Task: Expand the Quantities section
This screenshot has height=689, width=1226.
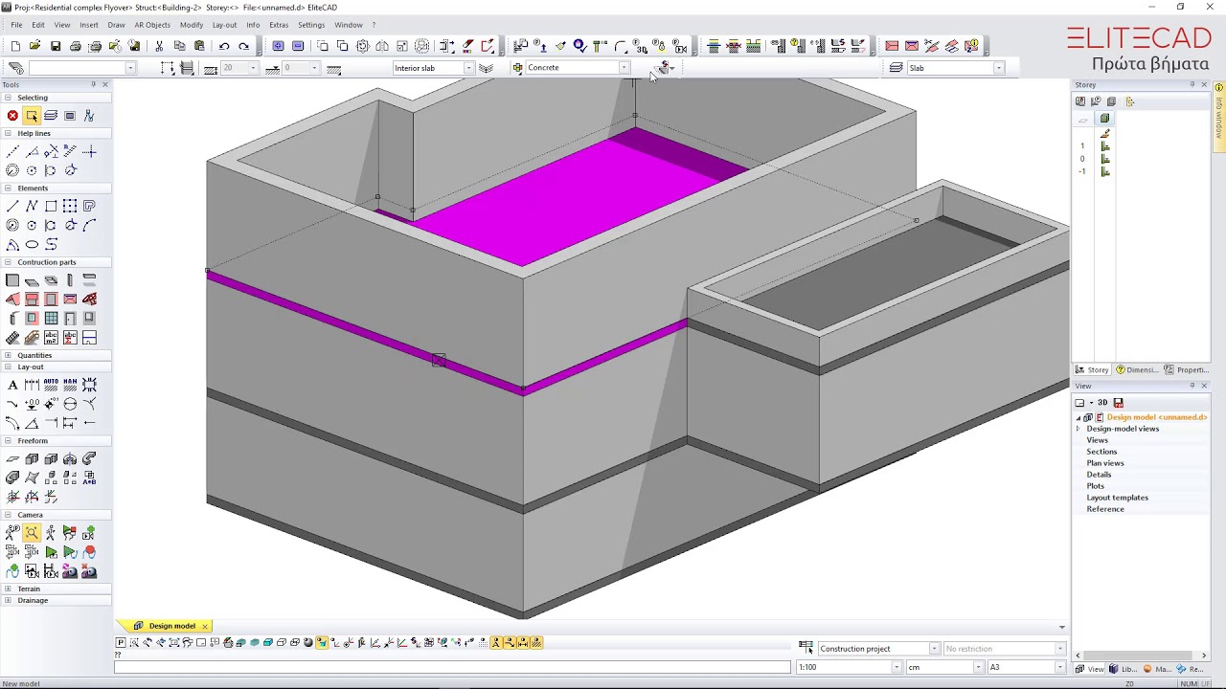Action: (9, 355)
